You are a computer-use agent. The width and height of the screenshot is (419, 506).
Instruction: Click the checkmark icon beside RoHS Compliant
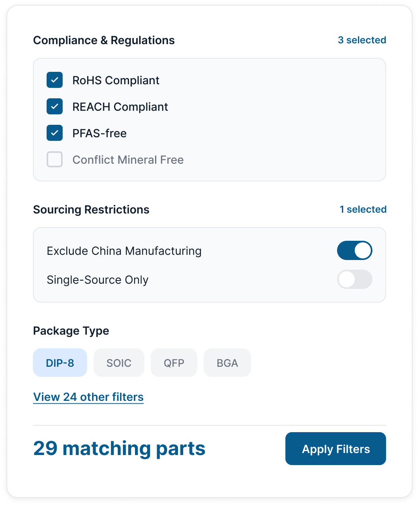point(54,80)
